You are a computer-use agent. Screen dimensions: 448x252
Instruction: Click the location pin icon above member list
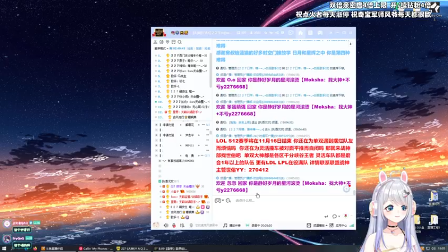click(167, 42)
